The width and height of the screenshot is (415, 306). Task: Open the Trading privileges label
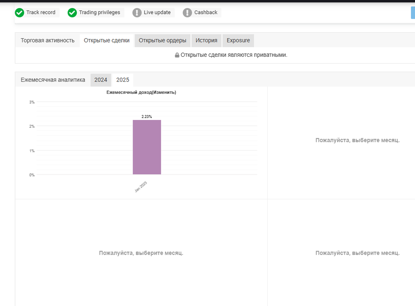(x=100, y=12)
